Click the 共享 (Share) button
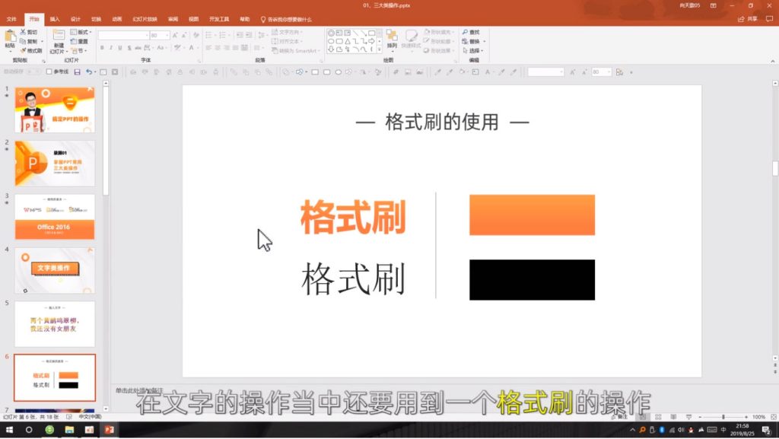 click(748, 19)
